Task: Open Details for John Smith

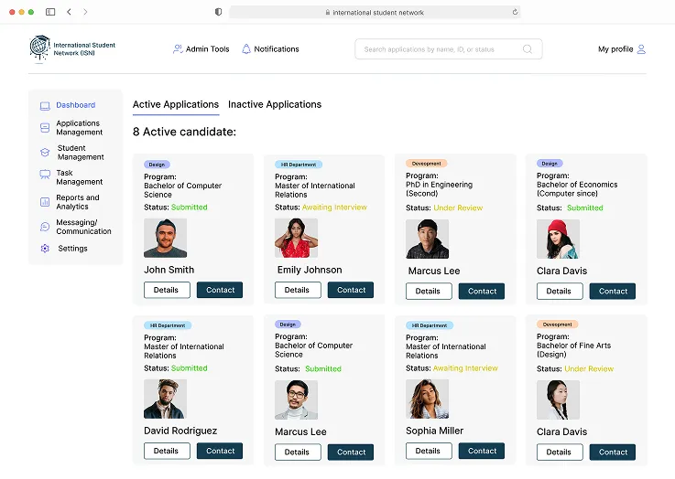Action: coord(167,290)
